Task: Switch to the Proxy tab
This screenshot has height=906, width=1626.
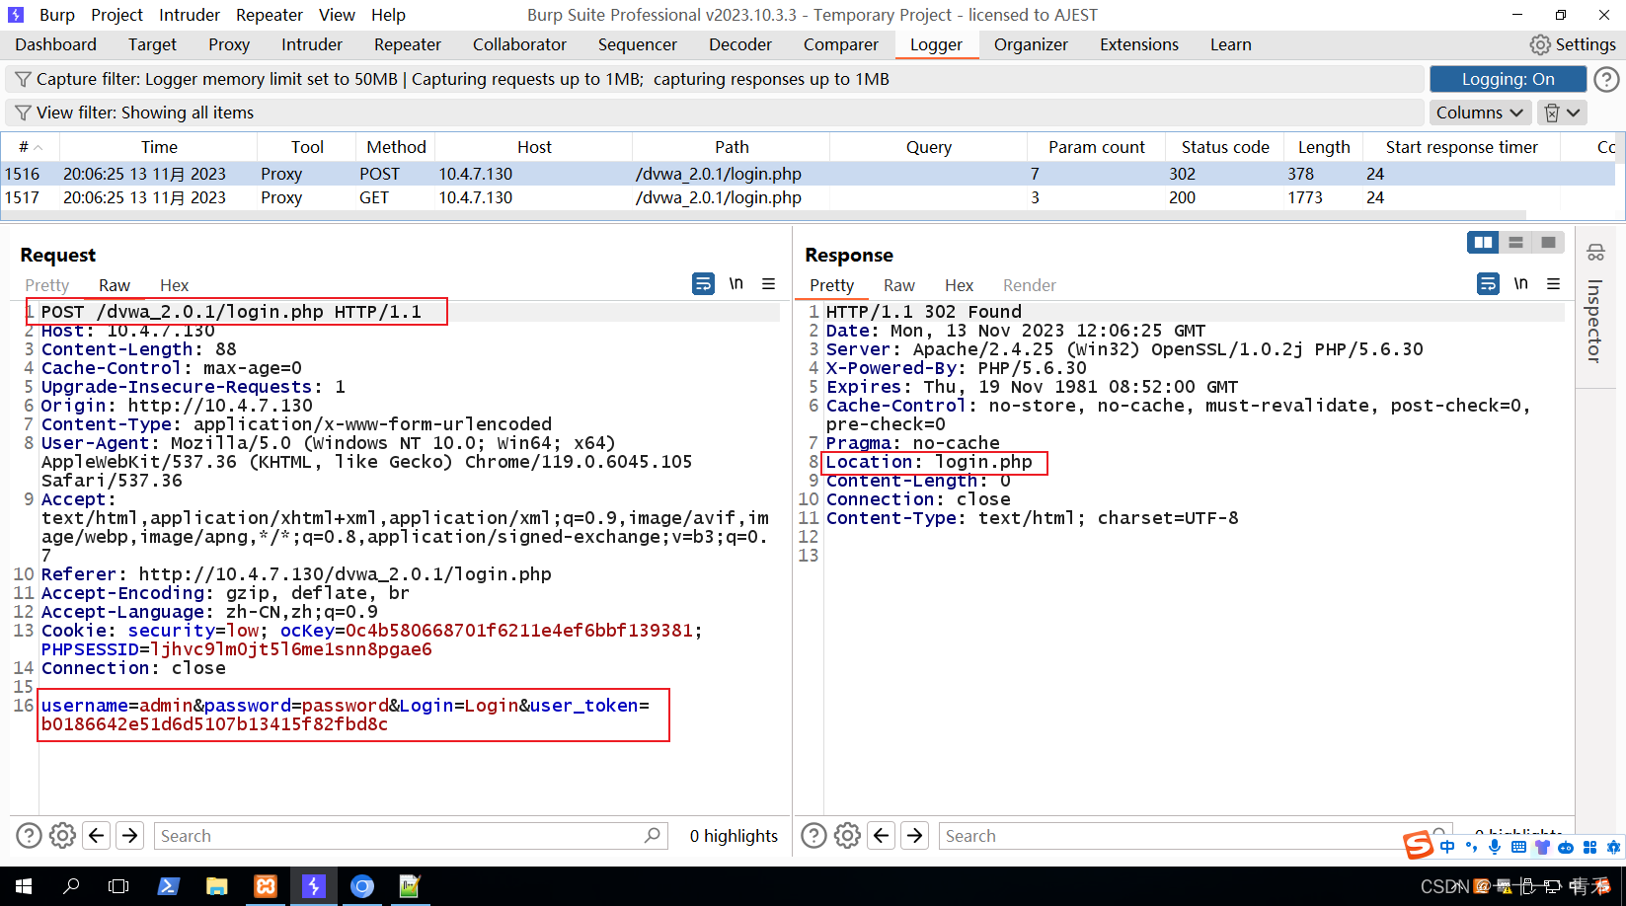Action: coord(229,44)
